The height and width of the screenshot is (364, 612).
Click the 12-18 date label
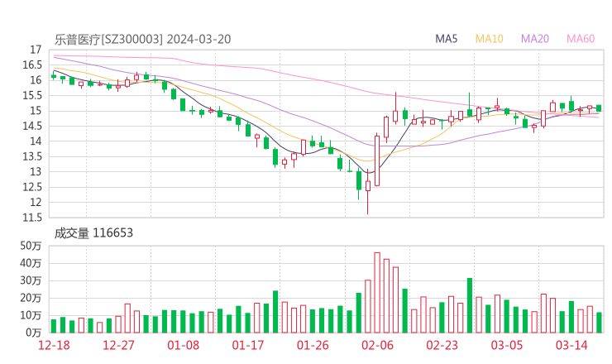(x=54, y=345)
